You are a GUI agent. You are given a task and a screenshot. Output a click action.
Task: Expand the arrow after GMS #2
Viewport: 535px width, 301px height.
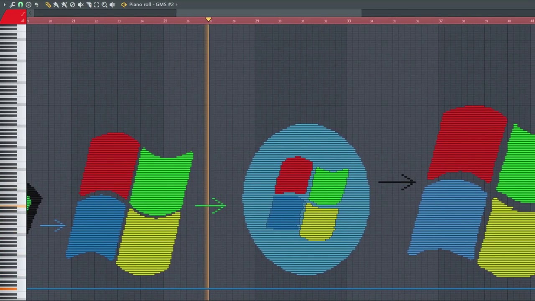176,5
